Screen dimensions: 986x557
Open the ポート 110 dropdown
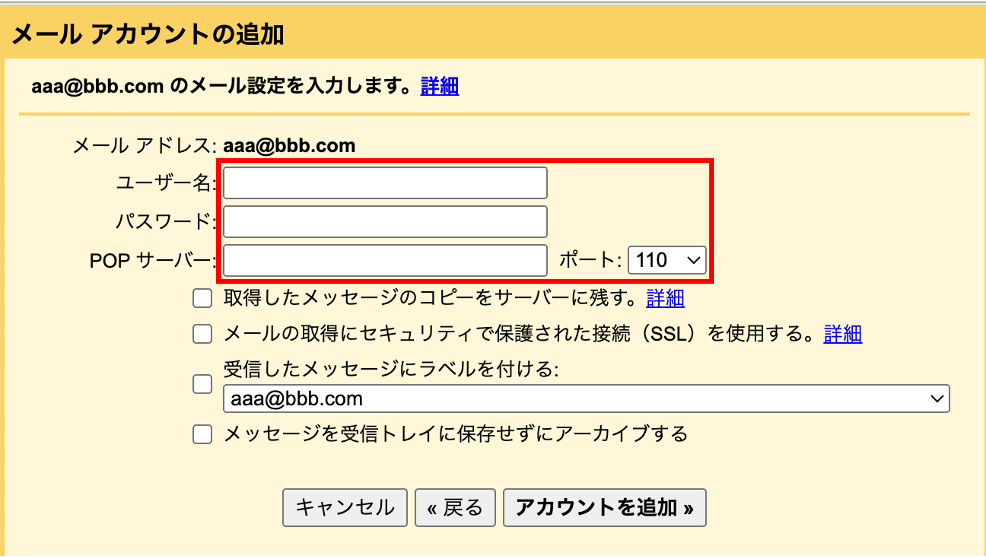click(x=667, y=260)
